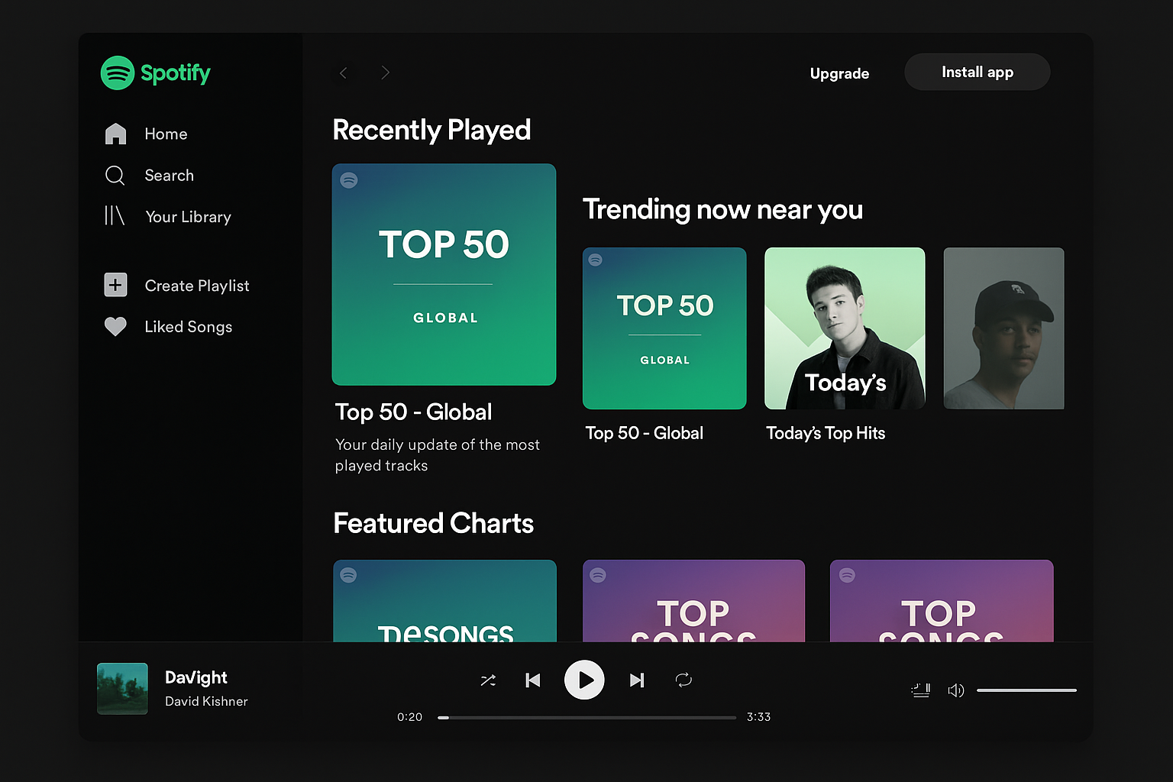Mute using the speaker icon
The width and height of the screenshot is (1173, 782).
pos(955,690)
